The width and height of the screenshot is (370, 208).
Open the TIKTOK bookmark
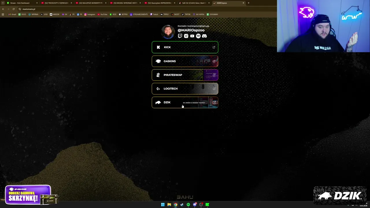click(186, 14)
